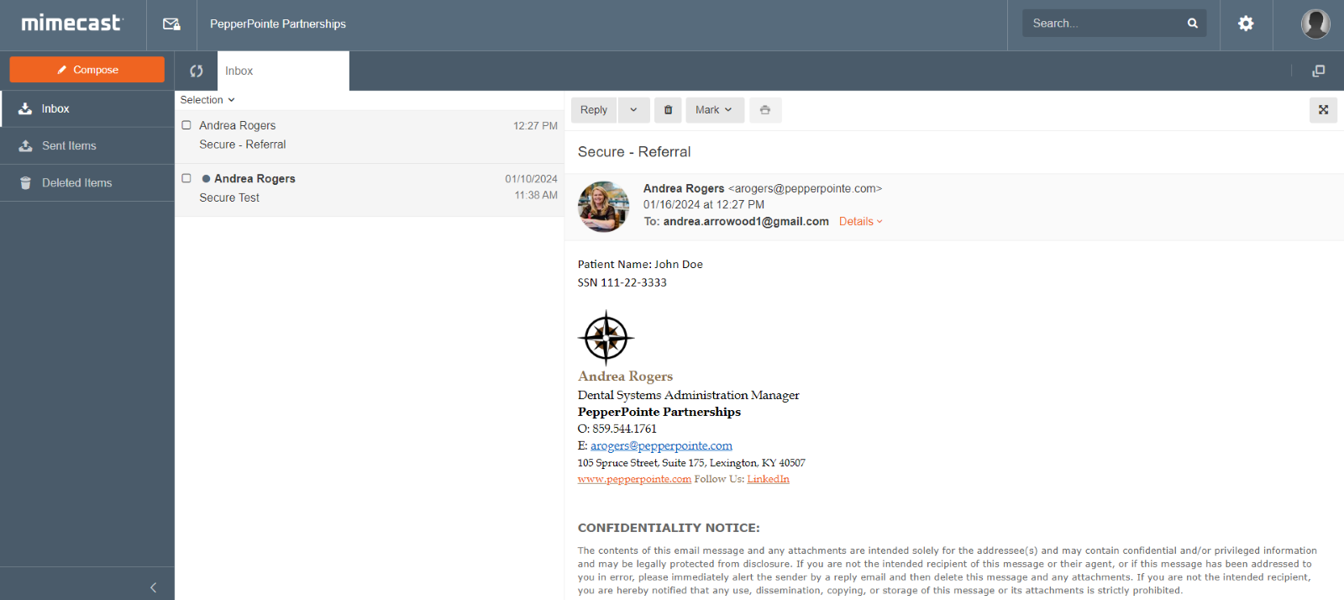Screen dimensions: 1344x600
Task: Click the Inbox folder tray icon
Action: point(25,108)
